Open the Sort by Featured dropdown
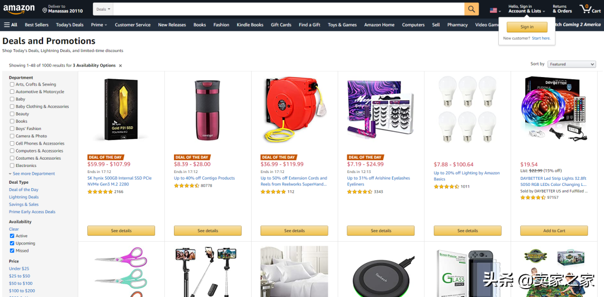This screenshot has width=604, height=297. 572,64
